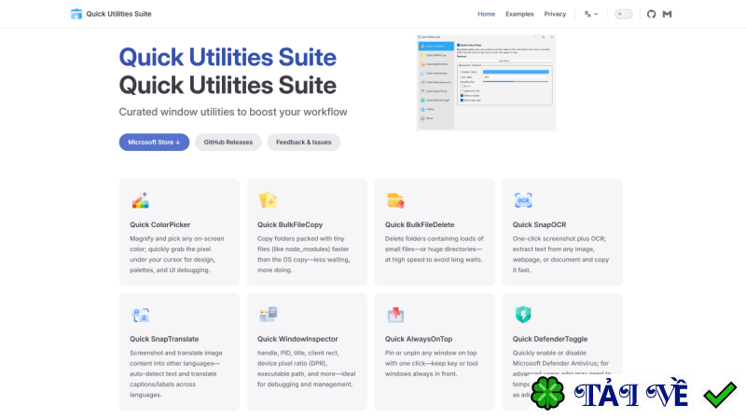Image resolution: width=746 pixels, height=419 pixels.
Task: Click the Quick SnapTranslate icon
Action: coord(141,315)
